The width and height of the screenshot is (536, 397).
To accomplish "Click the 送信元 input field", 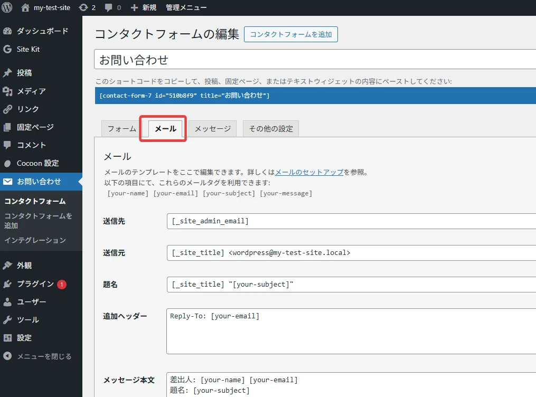I will [x=351, y=253].
